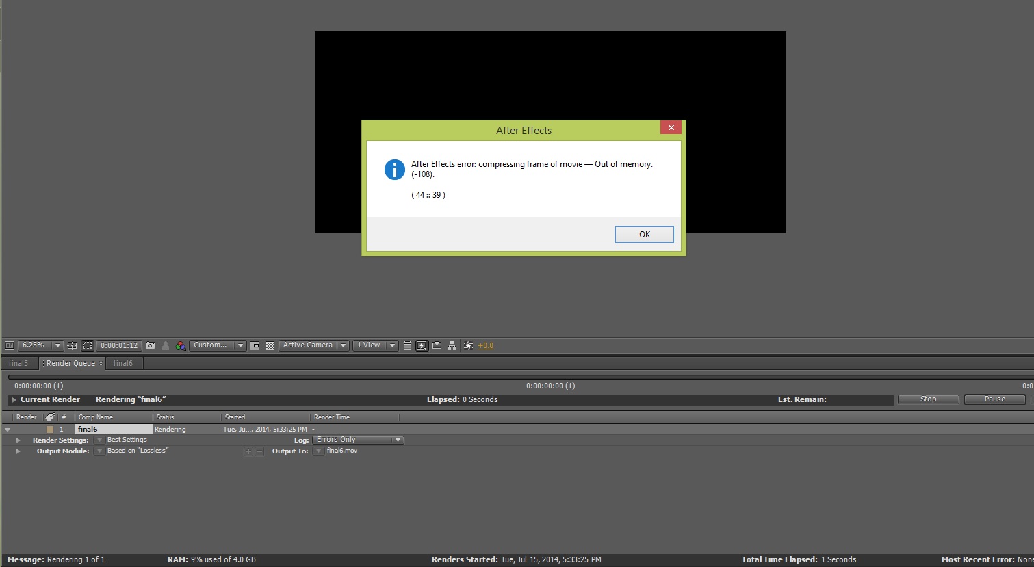Open the Best Settings link
This screenshot has height=567, width=1034.
pos(127,440)
